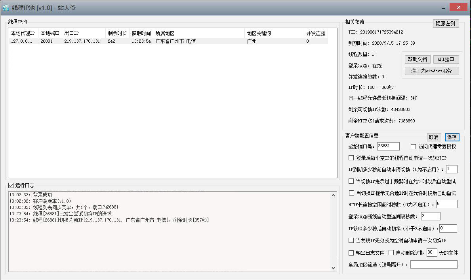Image resolution: width=471 pixels, height=280 pixels.
Task: Open the 帮助文档 help document
Action: 417,59
